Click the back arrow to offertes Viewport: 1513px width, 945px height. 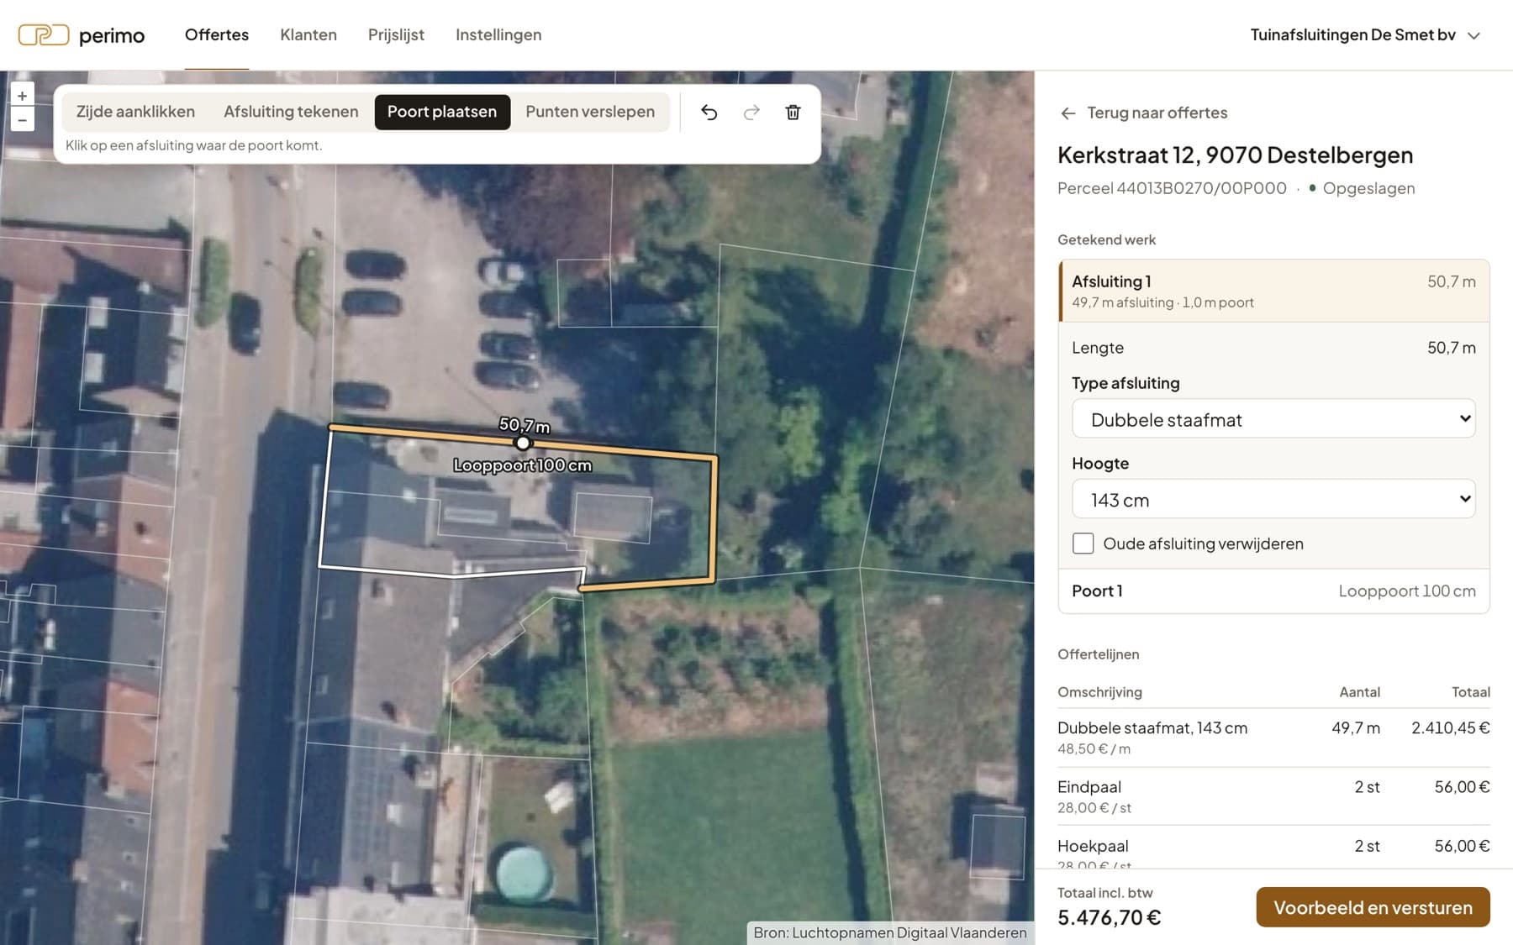click(x=1068, y=113)
